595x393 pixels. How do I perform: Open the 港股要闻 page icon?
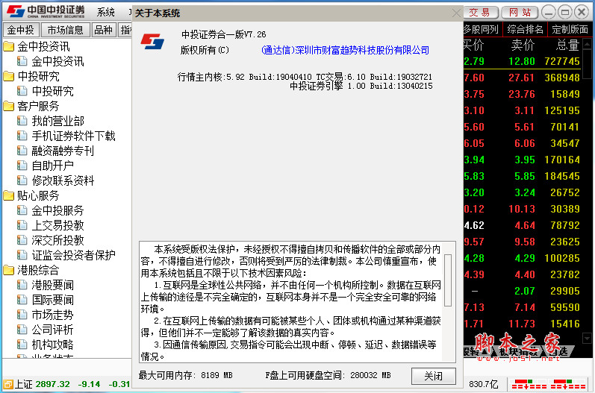point(22,285)
